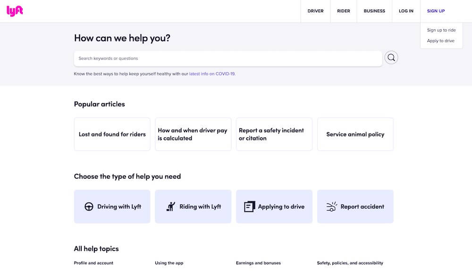Click the rider hailing figure icon
472x271 pixels.
coord(171,207)
